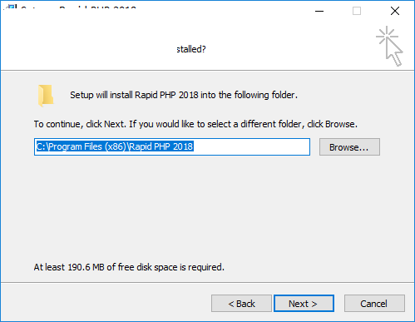Image resolution: width=415 pixels, height=322 pixels.
Task: Click the yellow folder icon
Action: click(46, 96)
